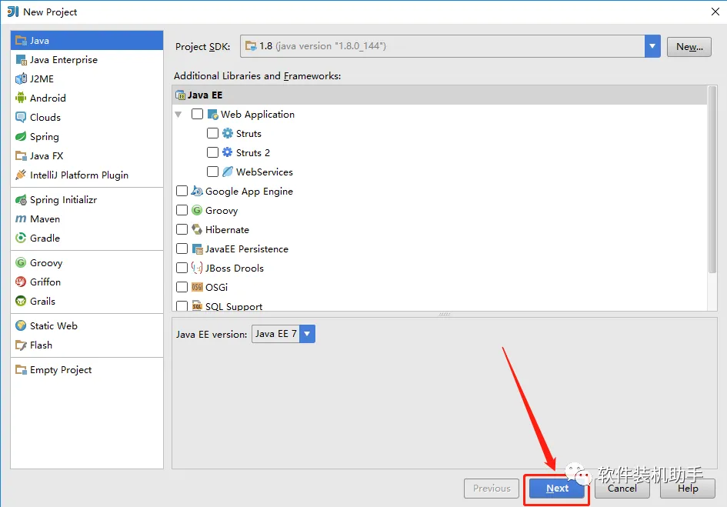
Task: Collapse the Web Application tree node
Action: pyautogui.click(x=178, y=114)
